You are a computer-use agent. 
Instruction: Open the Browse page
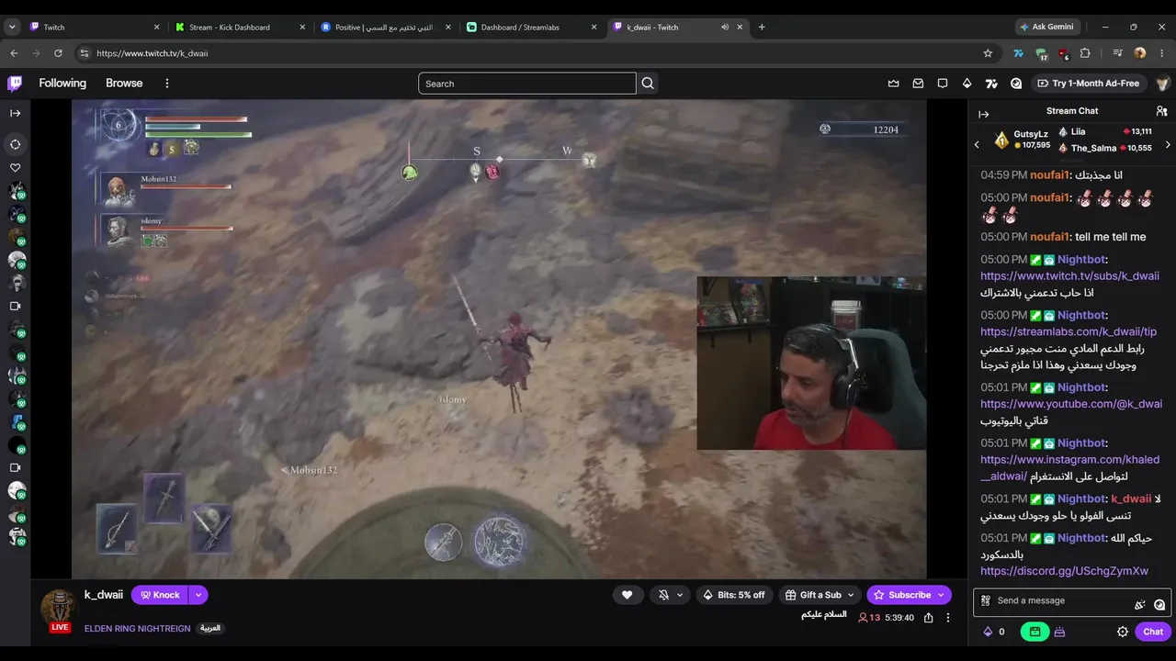point(124,84)
